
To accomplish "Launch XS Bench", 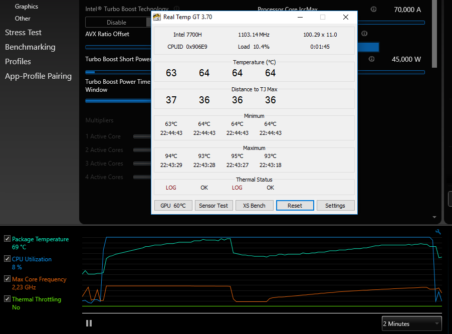I will (x=254, y=205).
